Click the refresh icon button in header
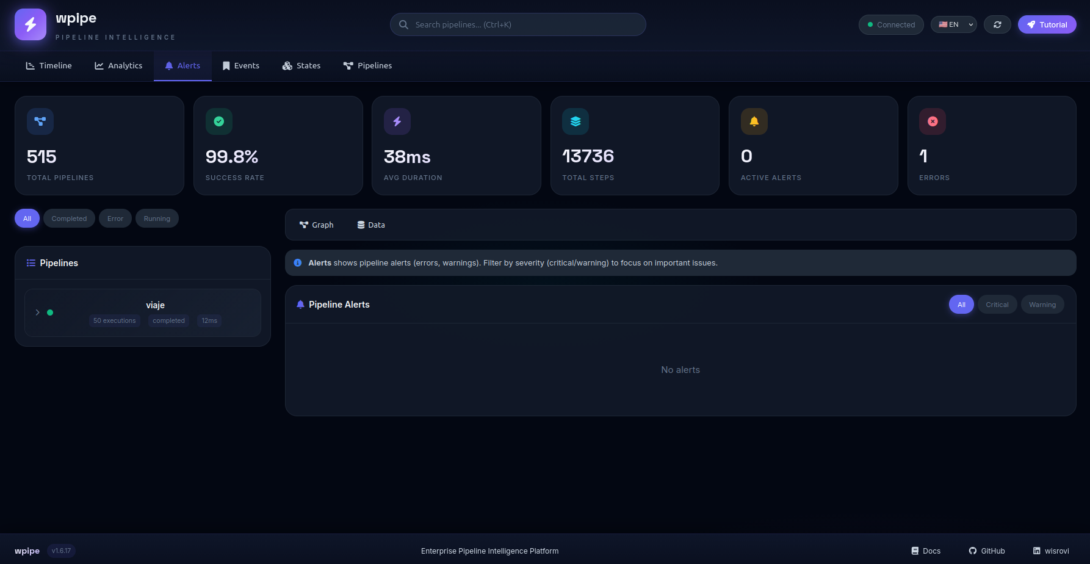Viewport: 1090px width, 564px height. coord(997,24)
